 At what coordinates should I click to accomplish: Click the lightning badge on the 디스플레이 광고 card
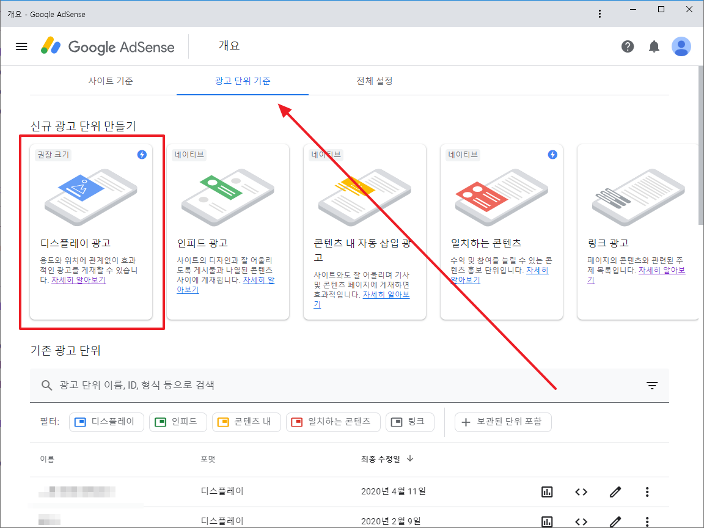pos(142,155)
